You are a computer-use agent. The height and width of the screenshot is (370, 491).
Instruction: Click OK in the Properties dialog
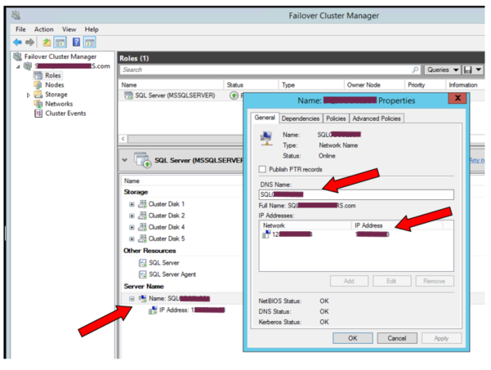click(x=353, y=338)
